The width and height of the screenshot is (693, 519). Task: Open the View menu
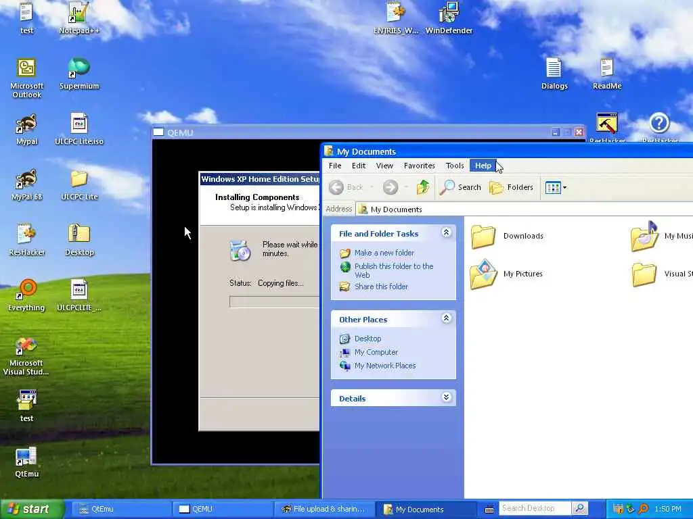[384, 166]
